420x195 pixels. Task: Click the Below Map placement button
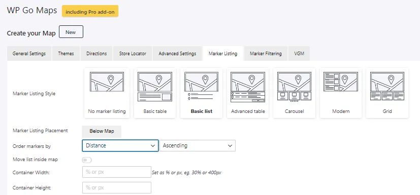point(102,131)
